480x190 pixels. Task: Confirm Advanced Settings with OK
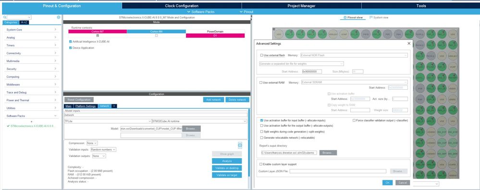387,183
